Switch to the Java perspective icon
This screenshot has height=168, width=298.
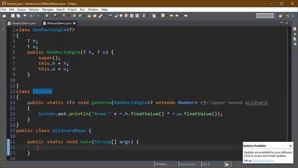click(x=293, y=16)
